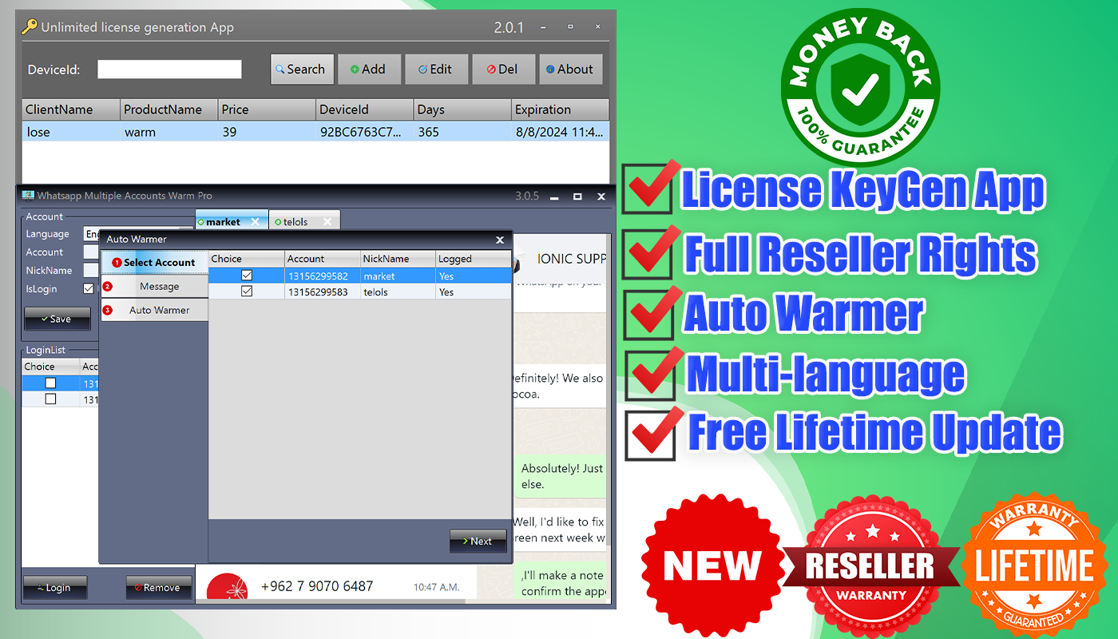
Task: Save the Account settings
Action: pos(57,319)
